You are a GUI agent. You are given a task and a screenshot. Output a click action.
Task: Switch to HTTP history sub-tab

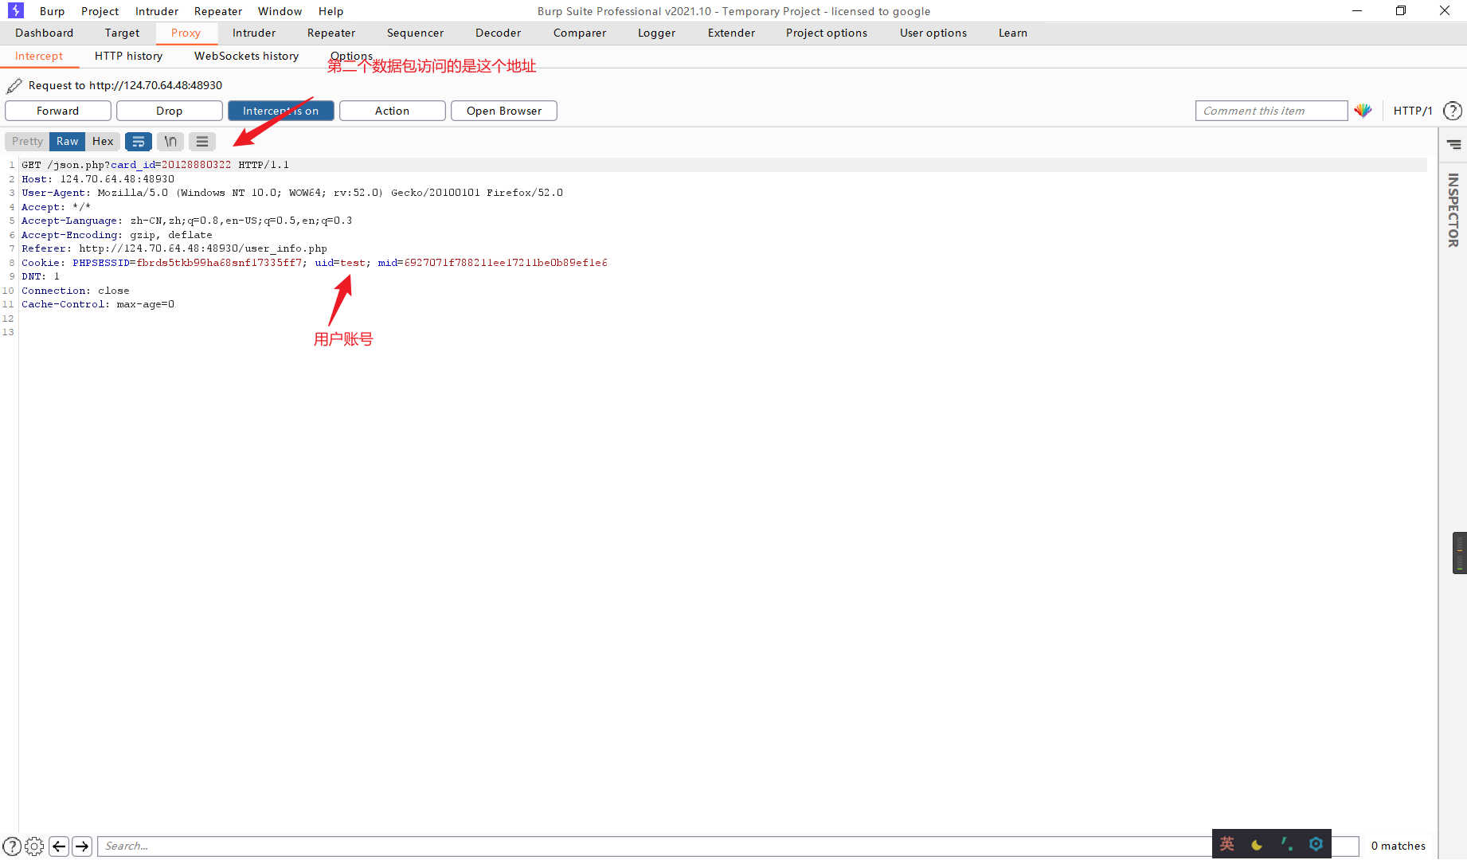coord(129,56)
